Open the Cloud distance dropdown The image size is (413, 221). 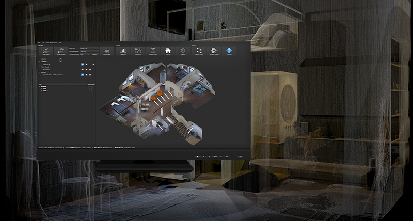(89, 51)
